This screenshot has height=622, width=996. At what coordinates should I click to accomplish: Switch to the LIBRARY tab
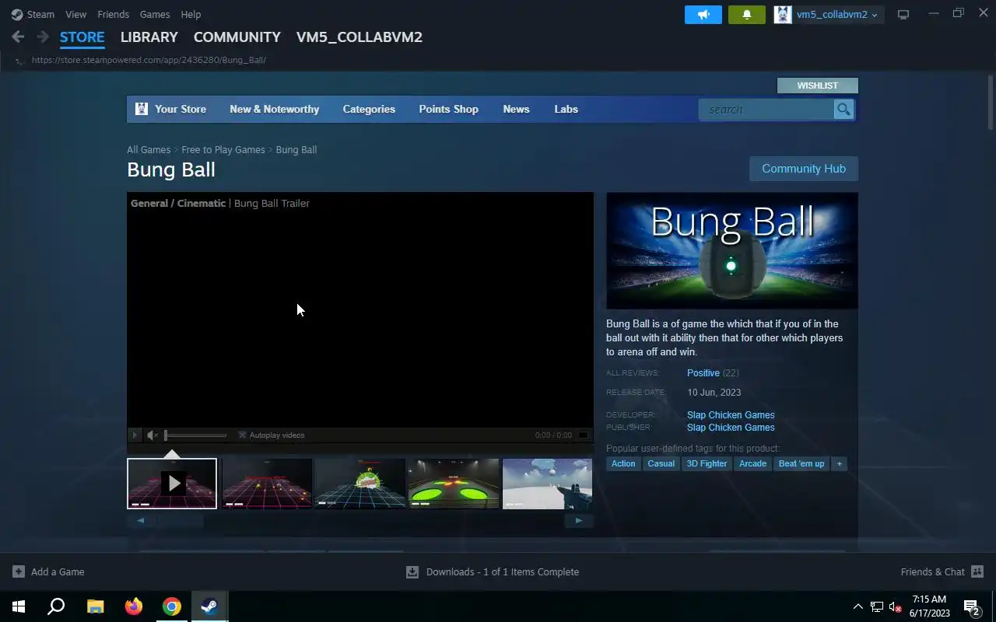[x=149, y=37]
